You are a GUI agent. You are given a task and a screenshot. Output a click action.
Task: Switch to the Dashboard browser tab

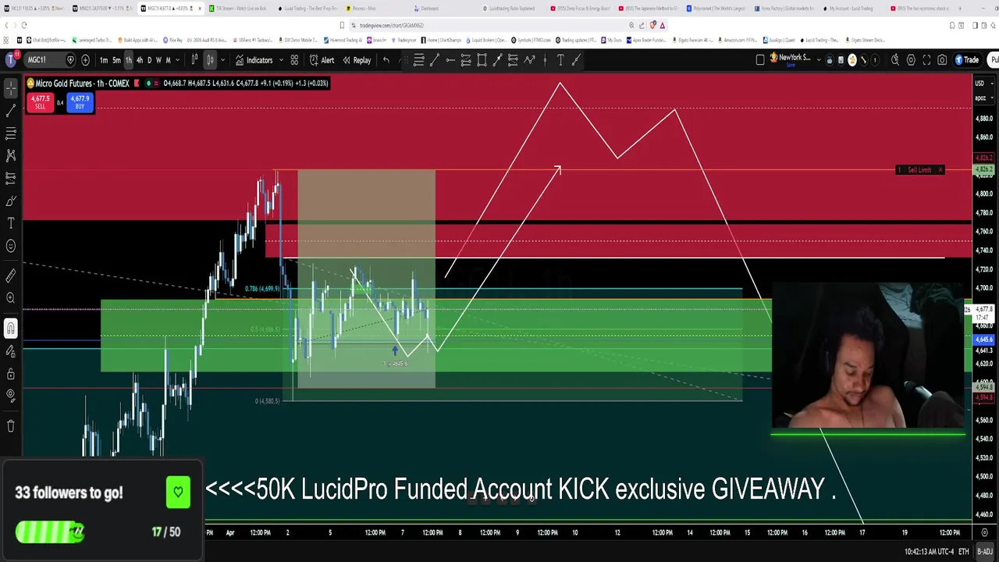pyautogui.click(x=441, y=9)
